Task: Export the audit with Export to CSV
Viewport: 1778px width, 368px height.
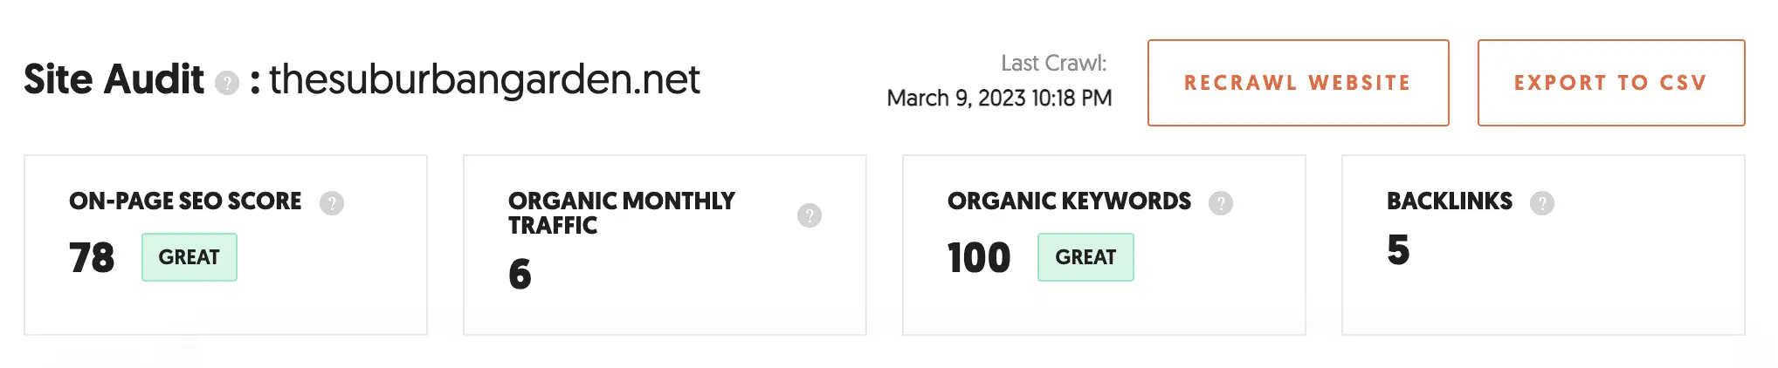Action: [1611, 83]
